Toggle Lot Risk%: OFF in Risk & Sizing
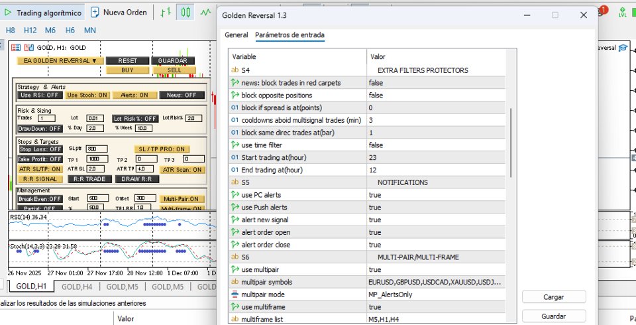 [x=135, y=119]
